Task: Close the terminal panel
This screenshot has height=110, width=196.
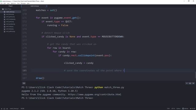Action: pyautogui.click(x=193, y=83)
